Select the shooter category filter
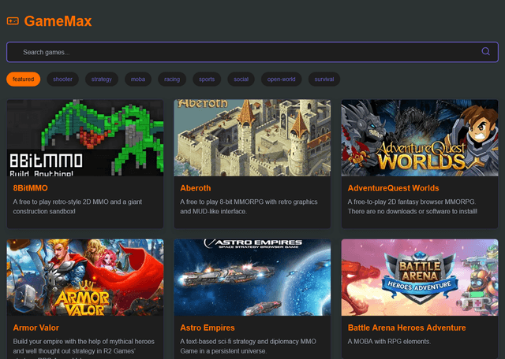 click(62, 79)
